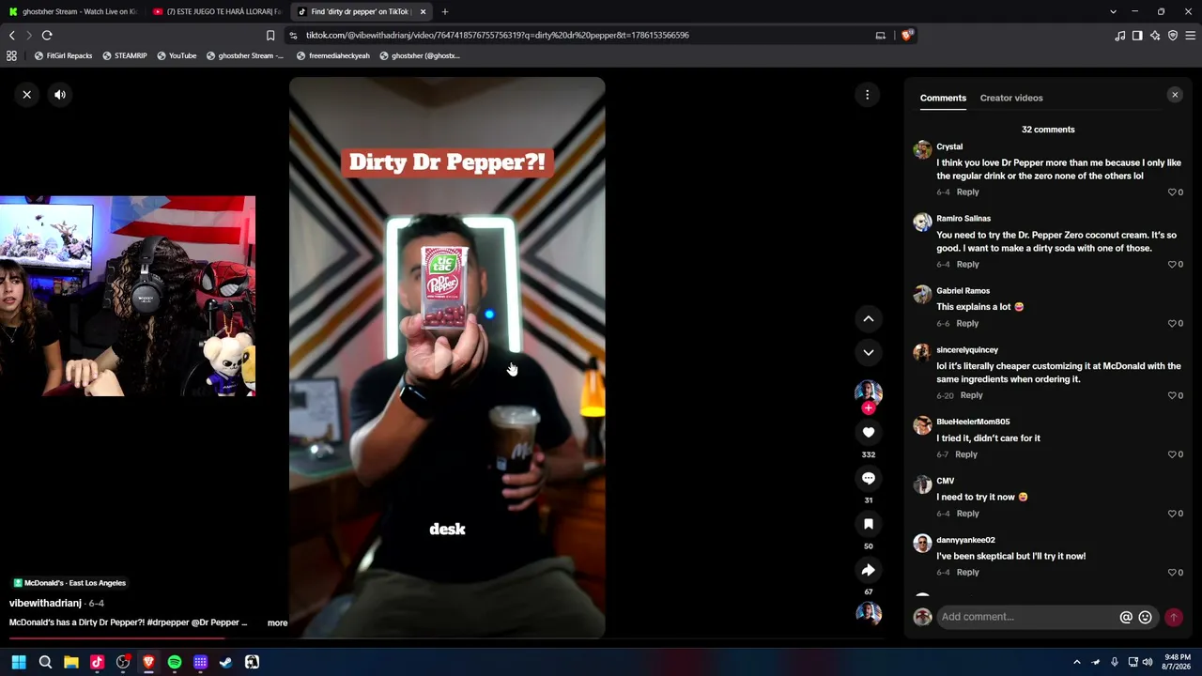Like sincerelyquincey's comment
The height and width of the screenshot is (676, 1202).
point(1173,396)
